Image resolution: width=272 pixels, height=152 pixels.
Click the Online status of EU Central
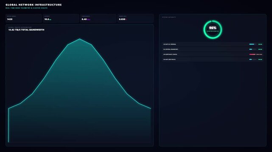260,49
